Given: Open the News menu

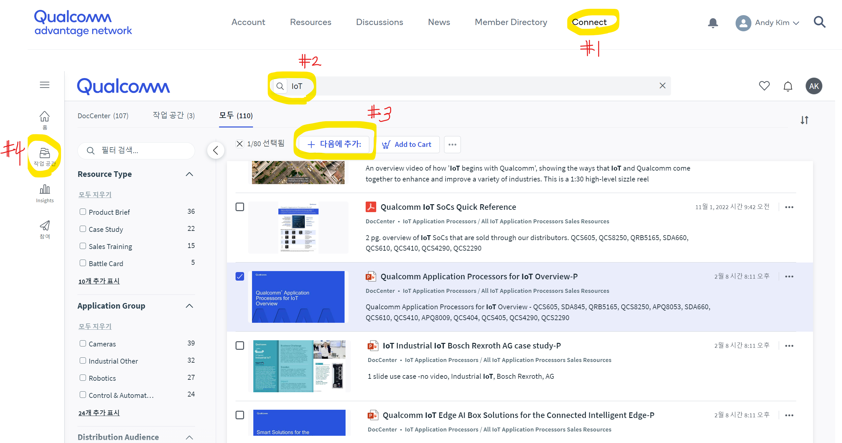Looking at the screenshot, I should tap(439, 22).
